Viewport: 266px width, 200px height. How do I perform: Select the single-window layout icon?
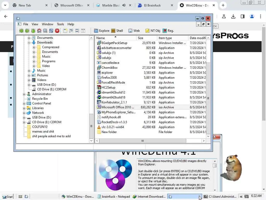pos(65,31)
